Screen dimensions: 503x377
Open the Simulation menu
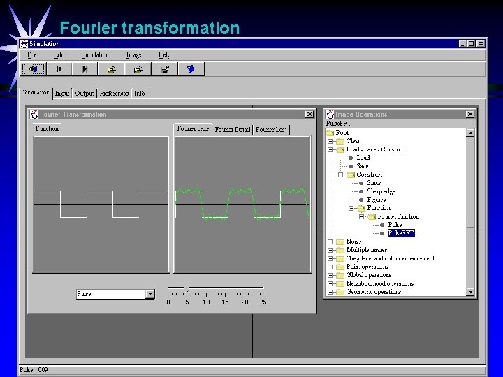click(95, 55)
